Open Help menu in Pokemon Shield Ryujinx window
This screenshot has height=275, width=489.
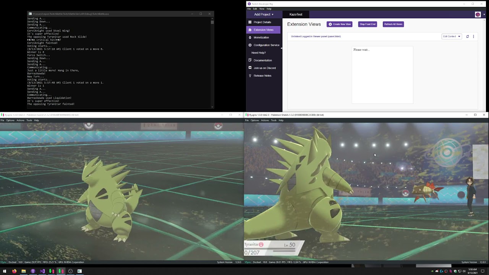(x=281, y=120)
